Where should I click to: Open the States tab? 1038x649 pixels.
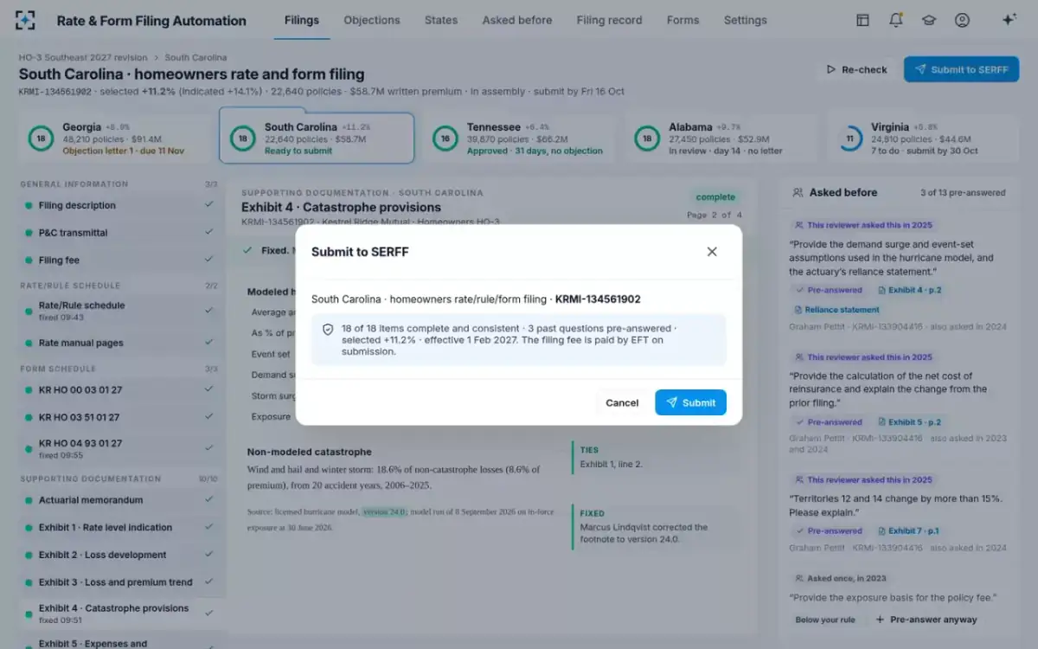click(441, 20)
